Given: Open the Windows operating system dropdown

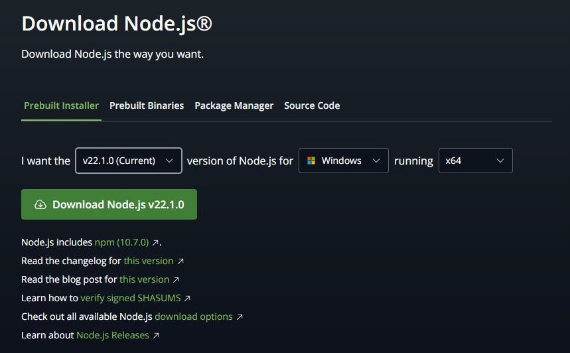Looking at the screenshot, I should tap(344, 161).
